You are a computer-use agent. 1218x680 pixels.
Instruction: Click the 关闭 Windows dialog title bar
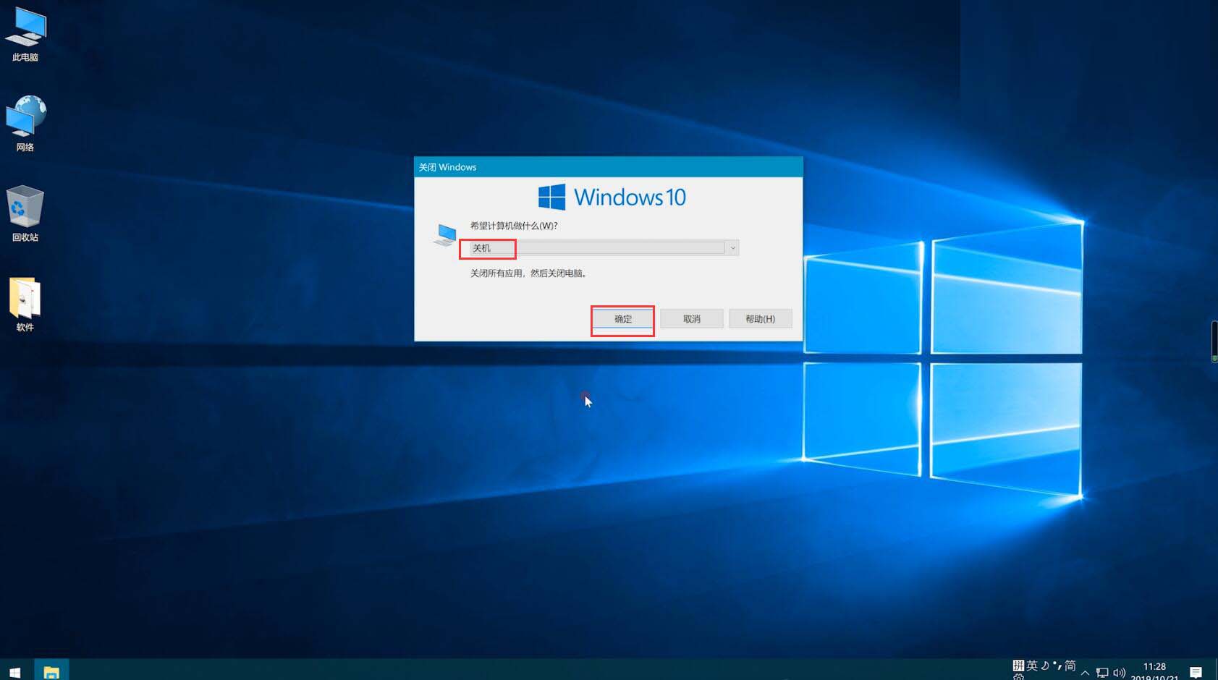tap(608, 167)
